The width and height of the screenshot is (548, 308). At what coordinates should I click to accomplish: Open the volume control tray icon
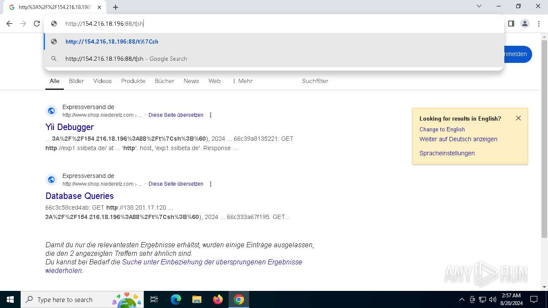(x=493, y=299)
